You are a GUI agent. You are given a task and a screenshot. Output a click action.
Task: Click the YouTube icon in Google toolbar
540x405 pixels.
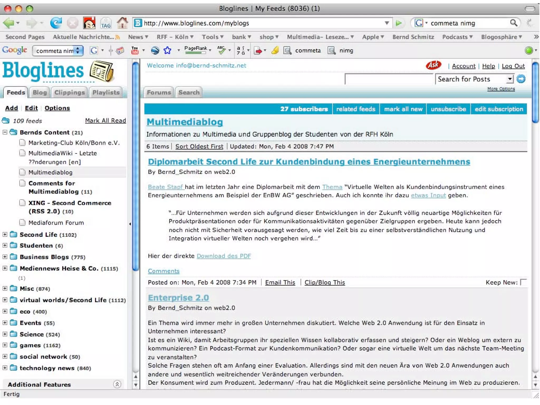click(135, 50)
